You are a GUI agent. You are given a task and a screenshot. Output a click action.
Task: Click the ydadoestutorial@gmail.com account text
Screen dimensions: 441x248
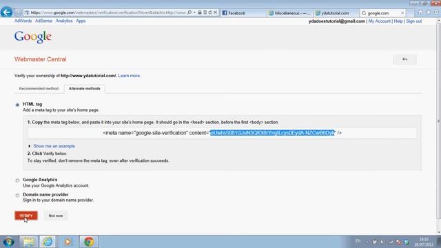[337, 21]
